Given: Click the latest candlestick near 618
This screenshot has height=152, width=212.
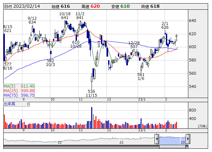Looking at the screenshot, I should click(x=176, y=37).
